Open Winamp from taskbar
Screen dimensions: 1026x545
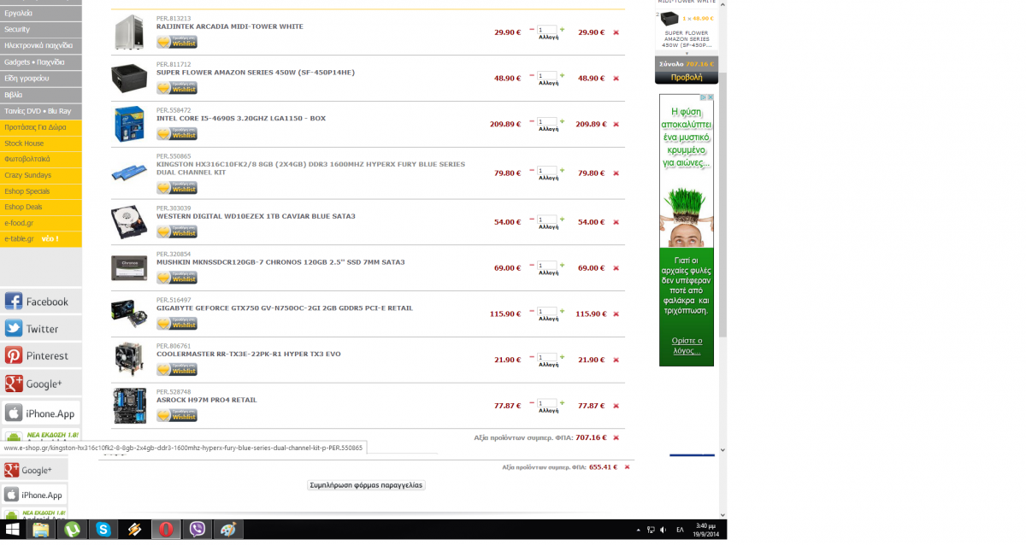click(x=134, y=530)
